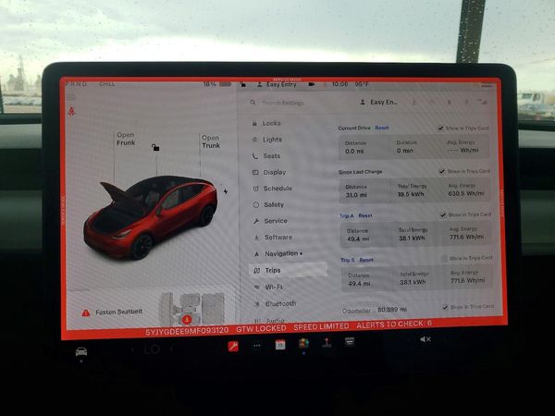Screen dimensions: 555x416
Task: Toggle Trip A Show in Trips Card
Action: [443, 215]
